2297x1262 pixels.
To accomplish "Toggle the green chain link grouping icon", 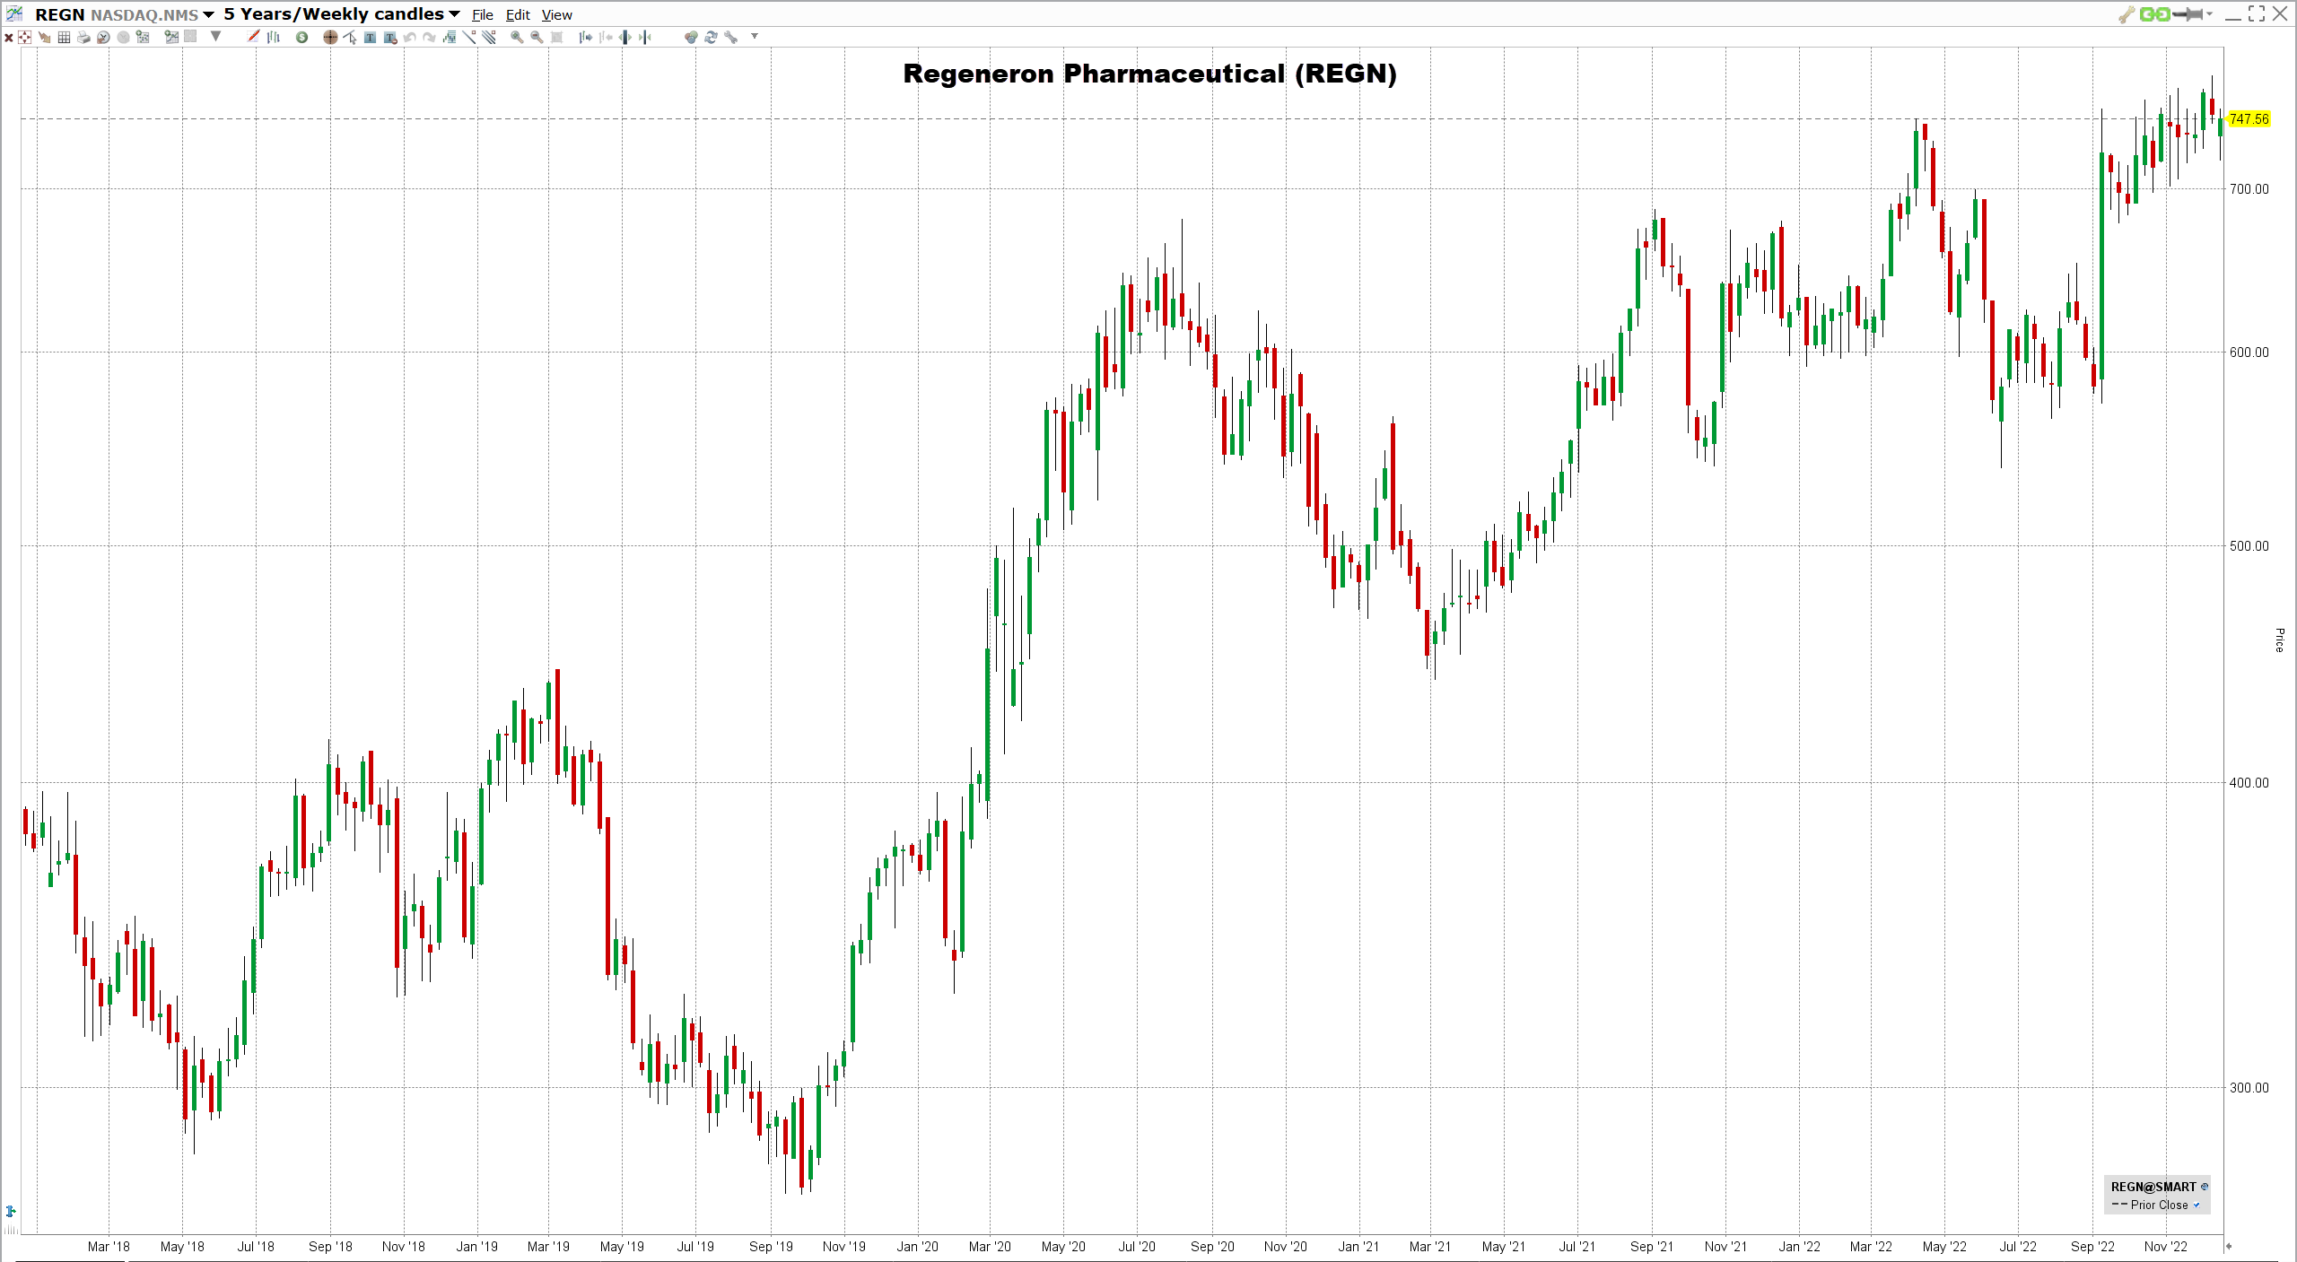I will coord(2155,14).
